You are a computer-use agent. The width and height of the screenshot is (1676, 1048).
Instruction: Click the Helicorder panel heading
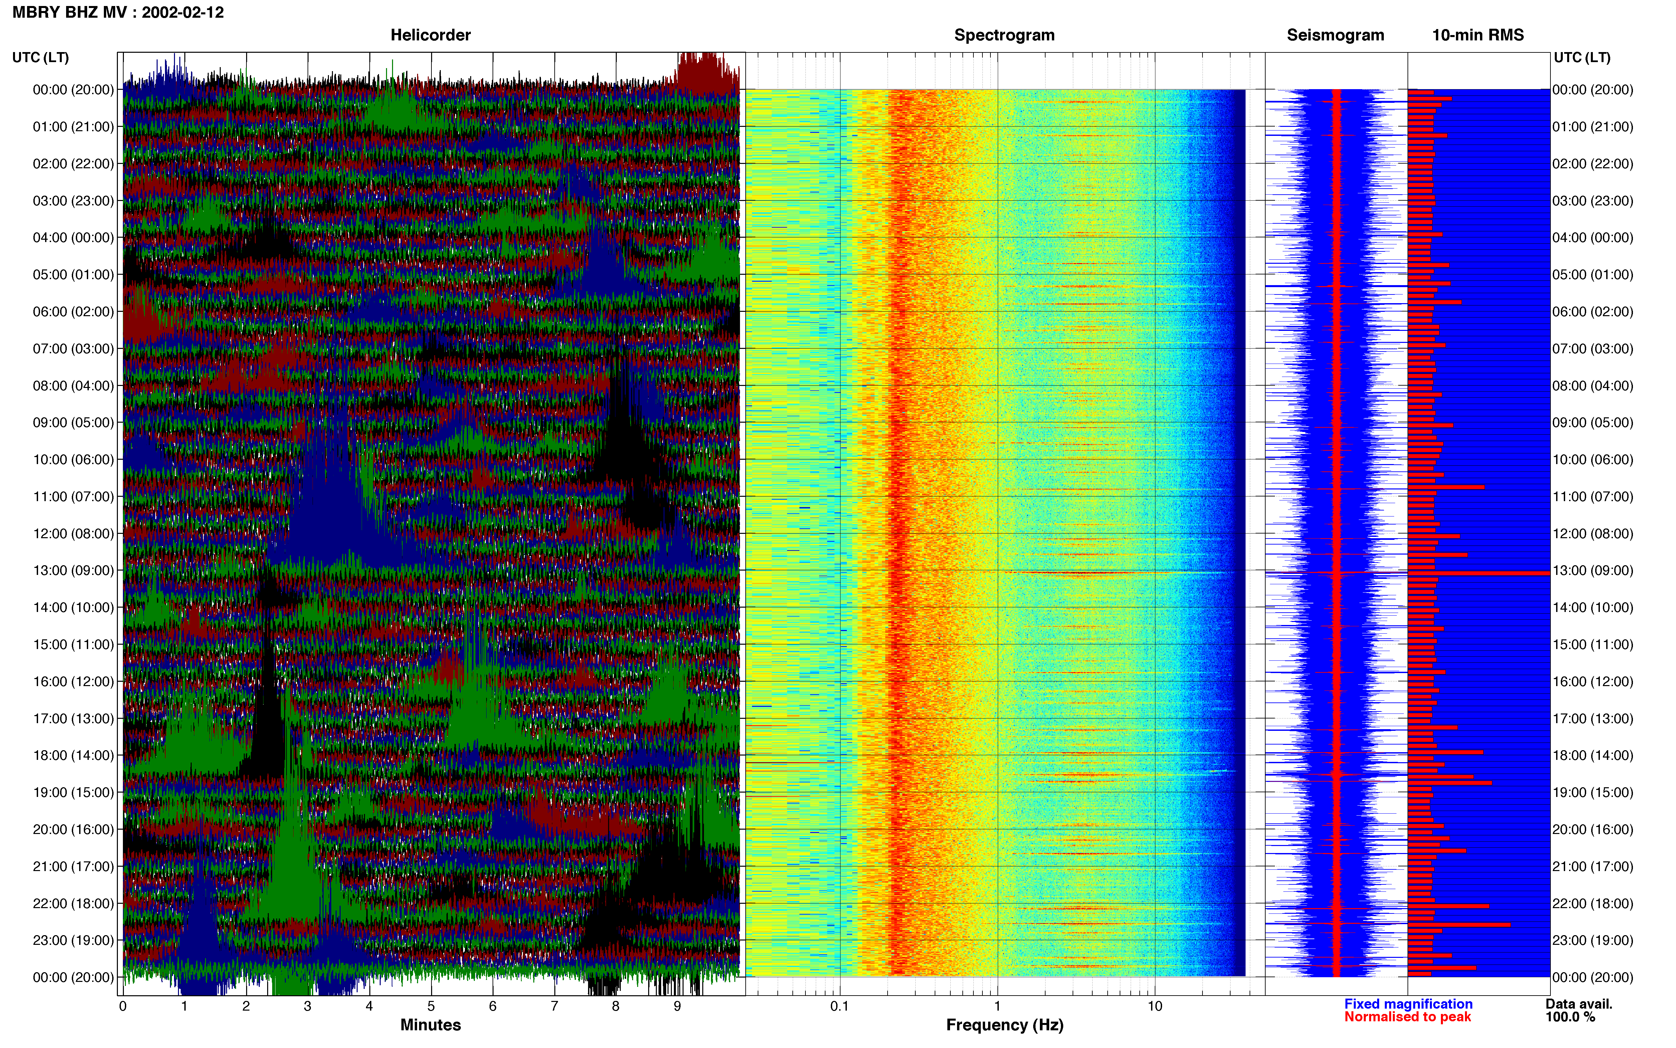(x=430, y=35)
